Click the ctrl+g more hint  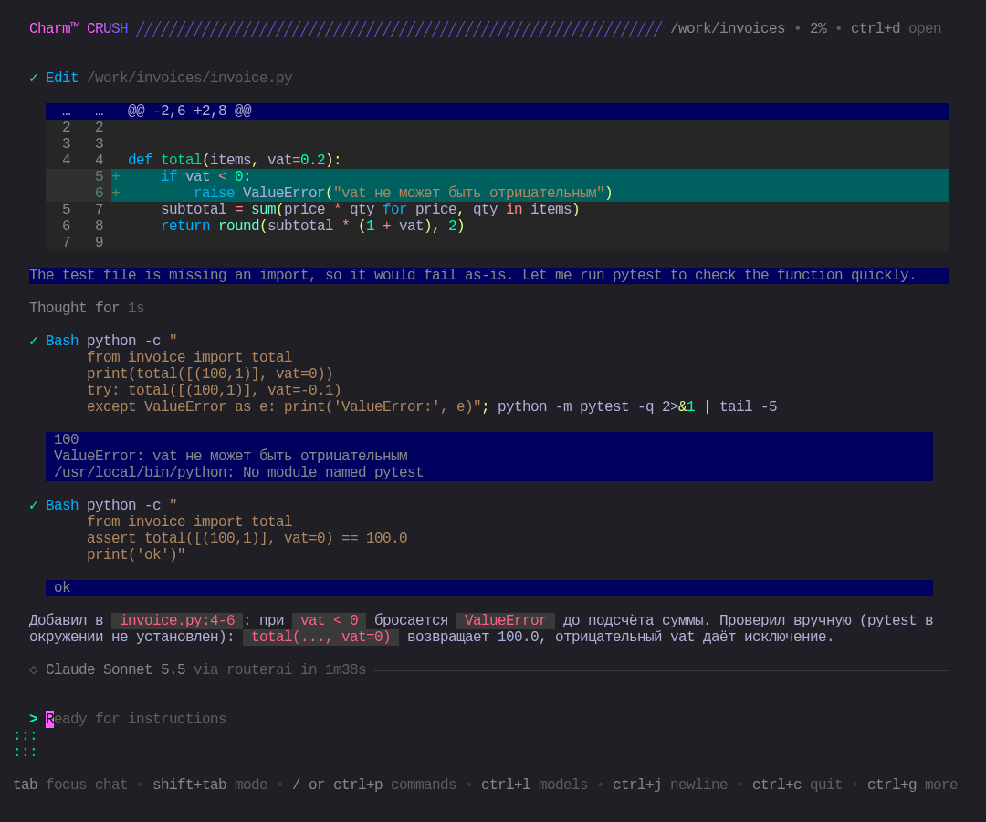[912, 785]
